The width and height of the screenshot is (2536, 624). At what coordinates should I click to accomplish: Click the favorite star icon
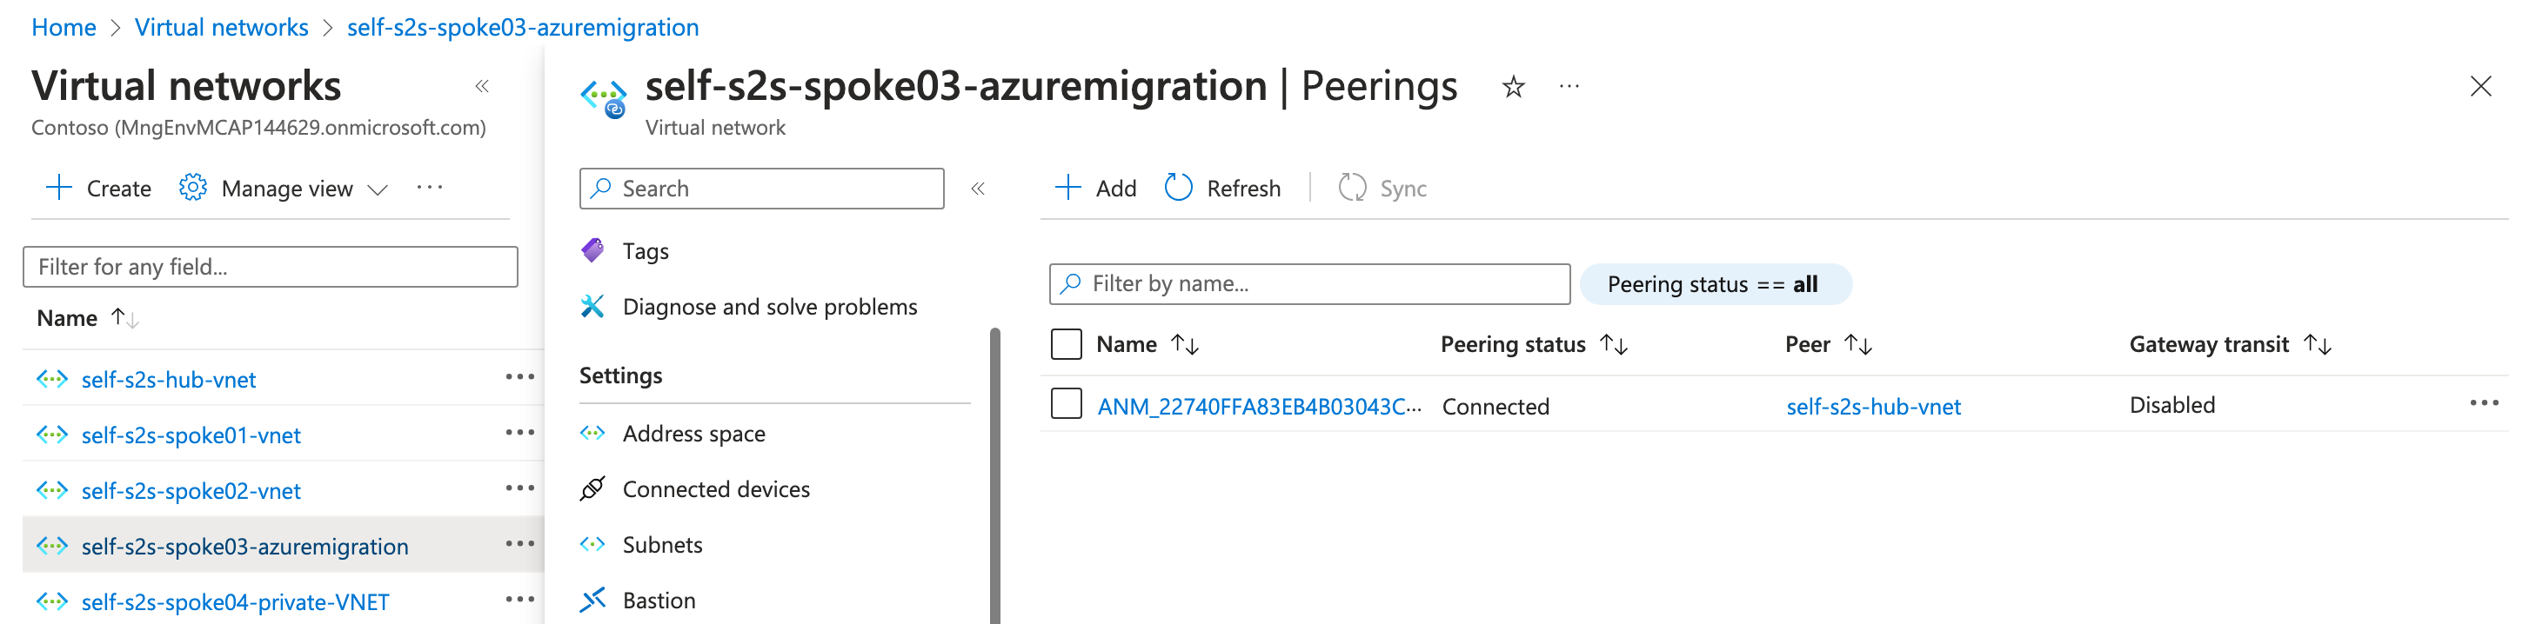1513,88
